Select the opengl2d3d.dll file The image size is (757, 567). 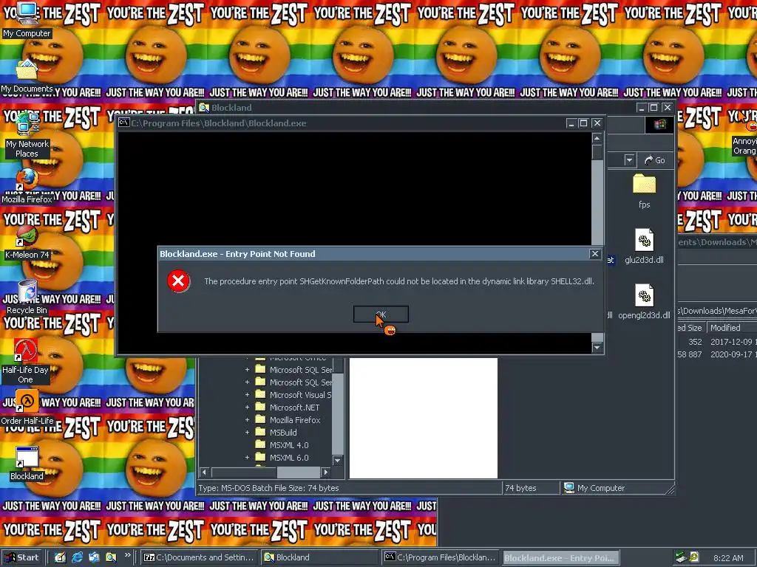coord(644,302)
